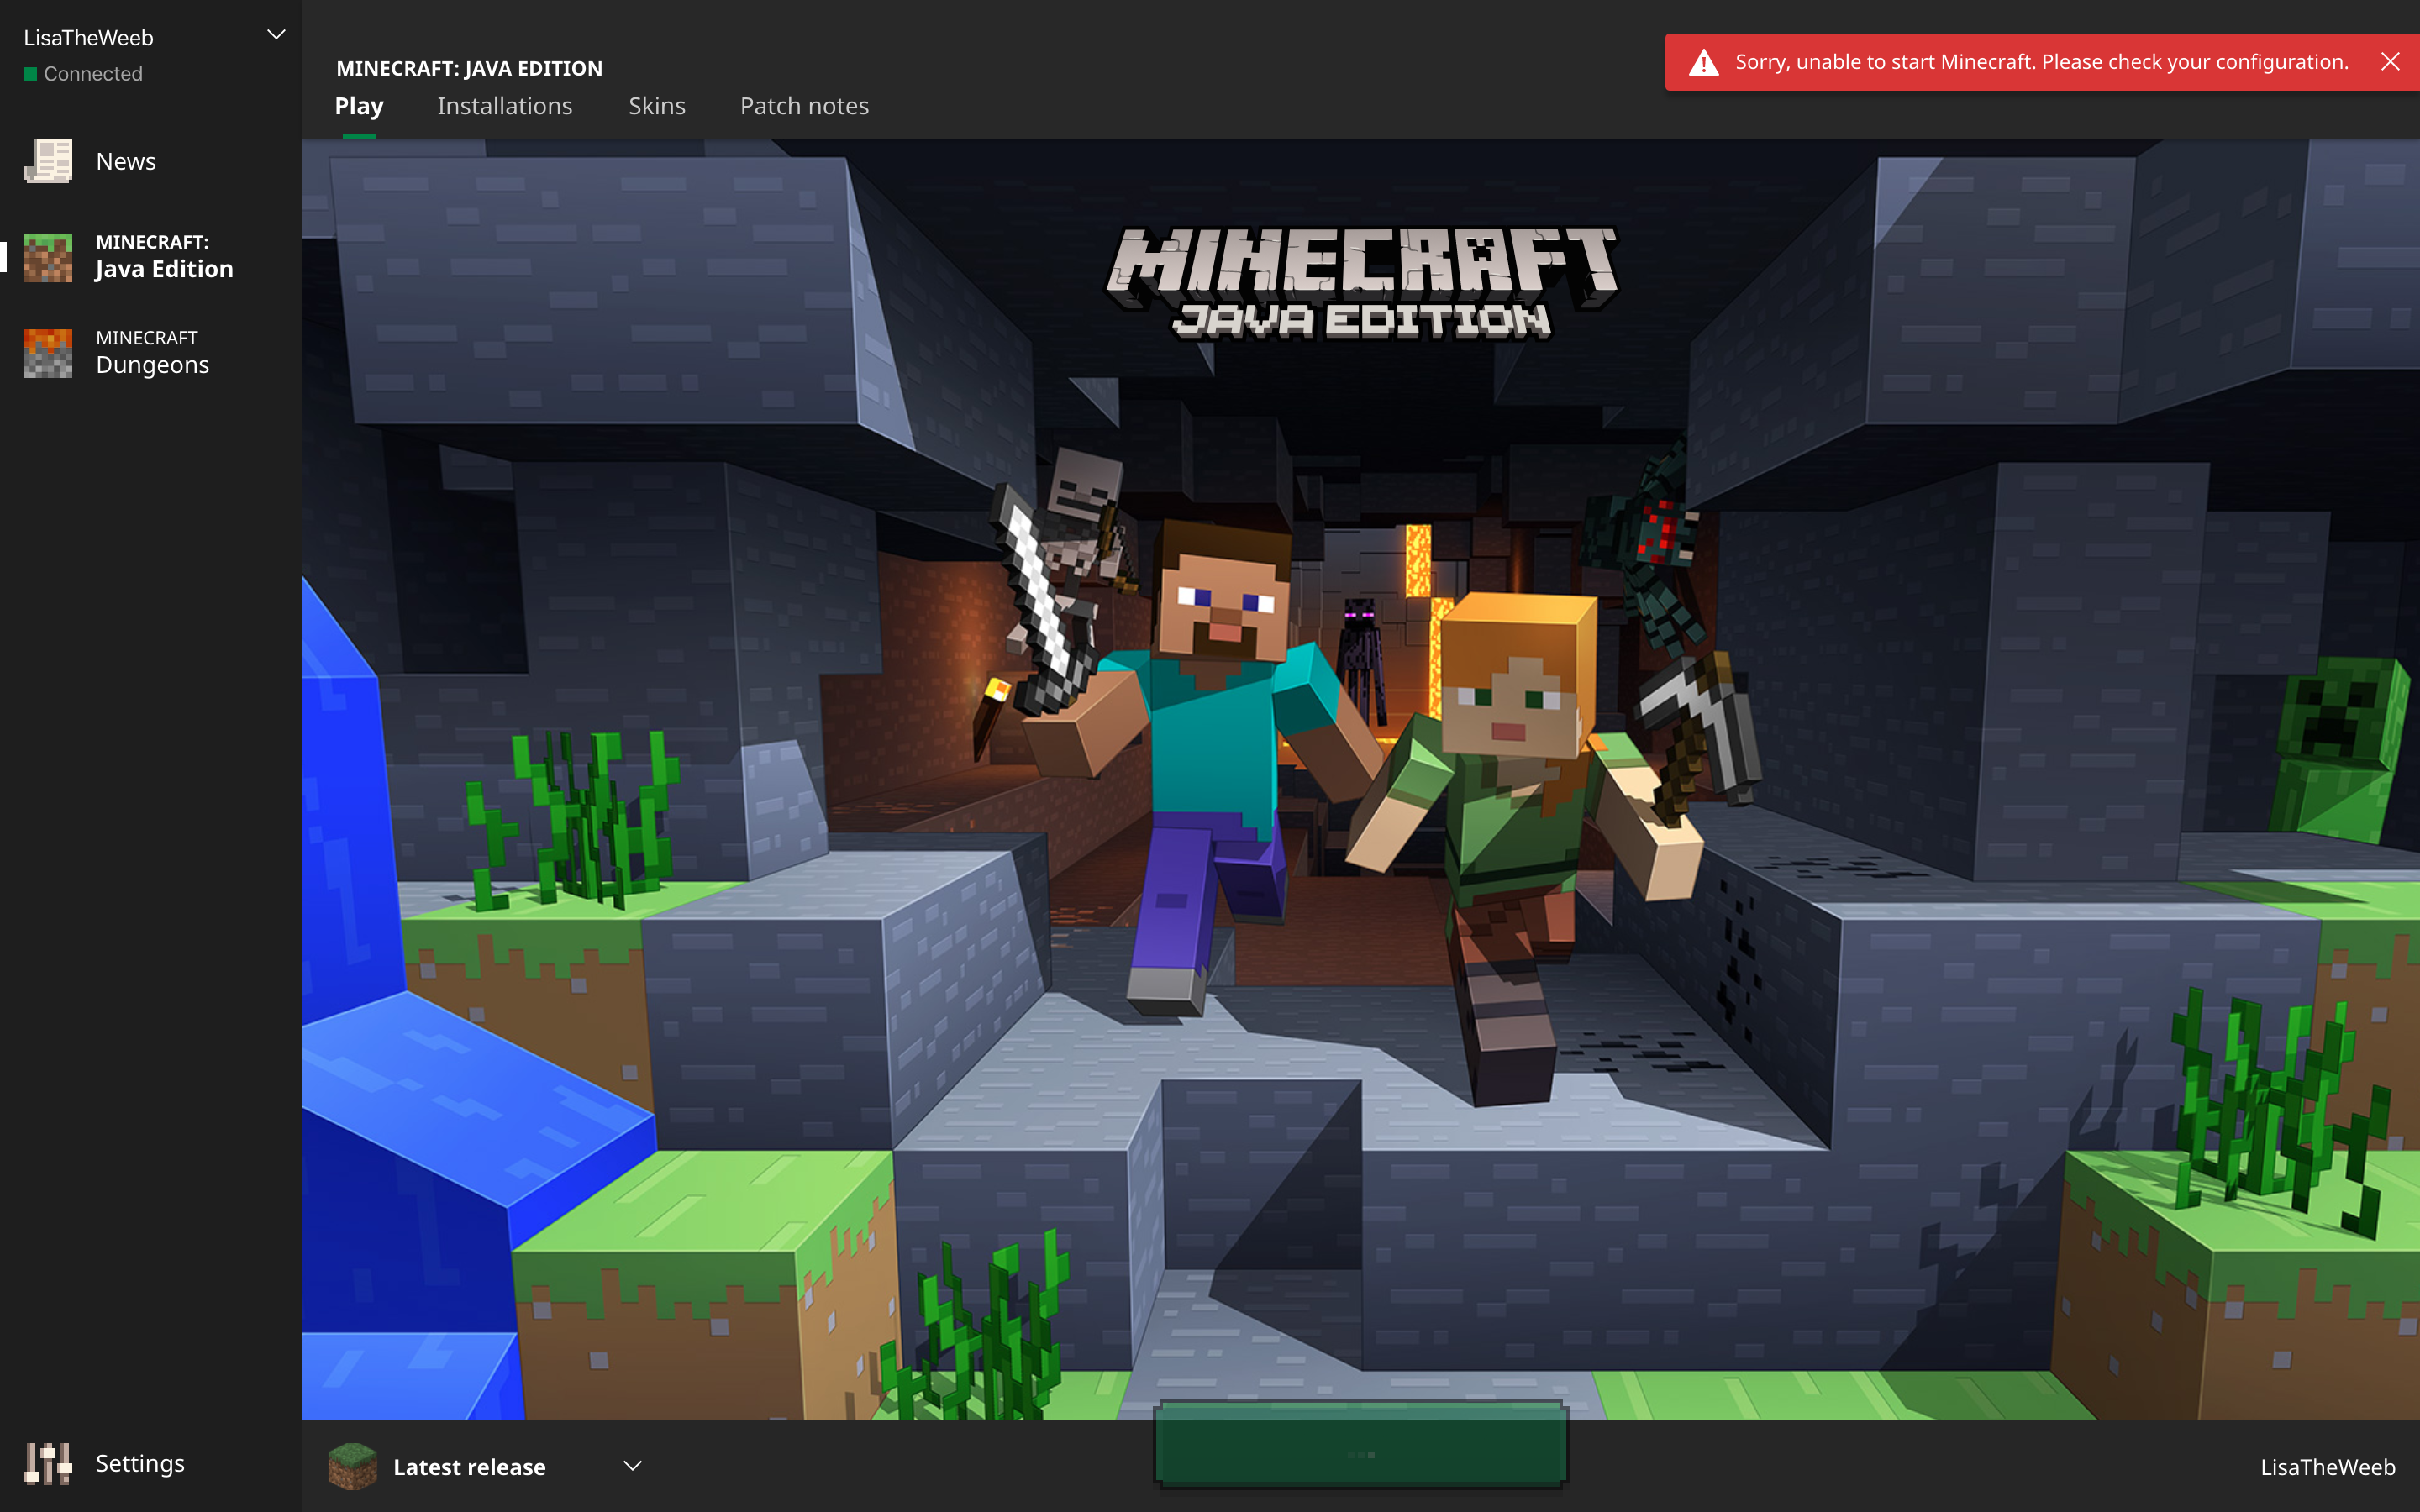
Task: Open the Skins tab
Action: 656,106
